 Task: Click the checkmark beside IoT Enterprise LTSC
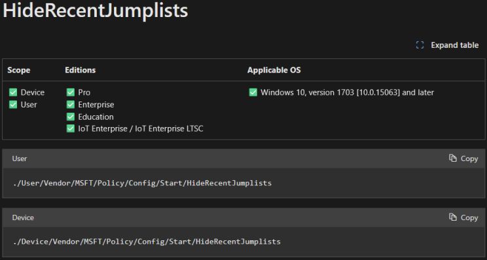pyautogui.click(x=71, y=128)
